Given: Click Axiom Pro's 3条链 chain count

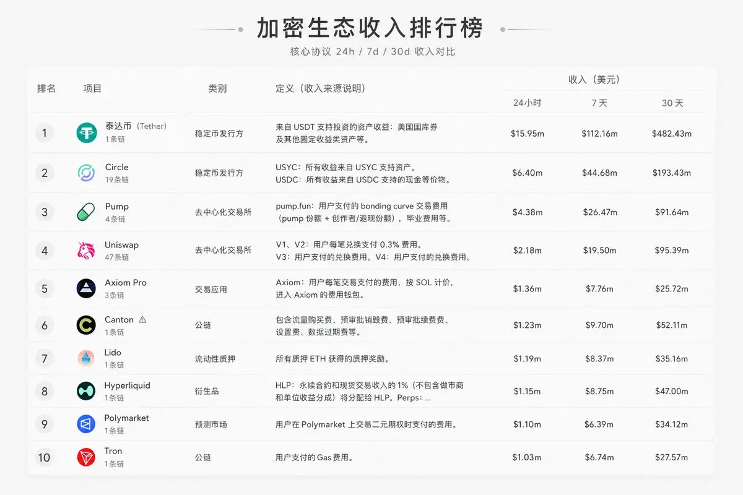Looking at the screenshot, I should pyautogui.click(x=115, y=295).
